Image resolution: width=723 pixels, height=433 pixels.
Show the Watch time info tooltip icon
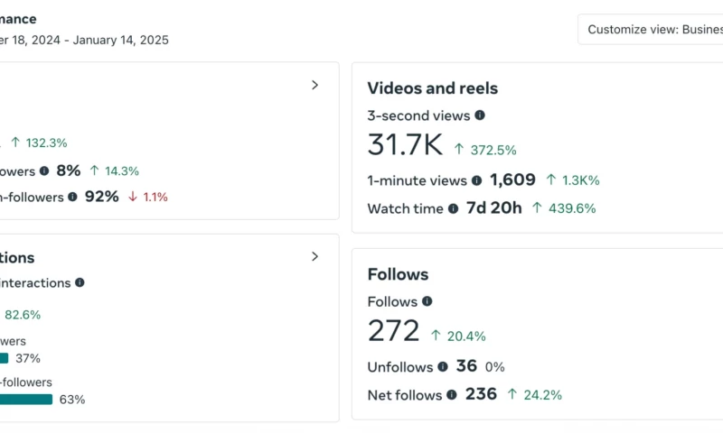(453, 208)
